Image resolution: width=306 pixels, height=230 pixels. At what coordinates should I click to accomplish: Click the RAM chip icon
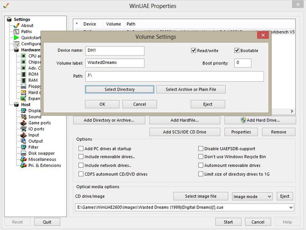pos(23,80)
